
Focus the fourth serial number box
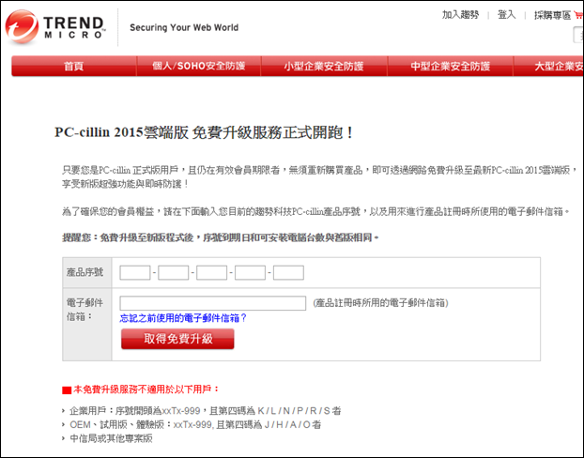click(250, 272)
